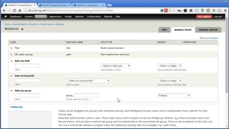This screenshot has width=229, height=129.
Task: Click the Y extension icon
Action: point(214,10)
